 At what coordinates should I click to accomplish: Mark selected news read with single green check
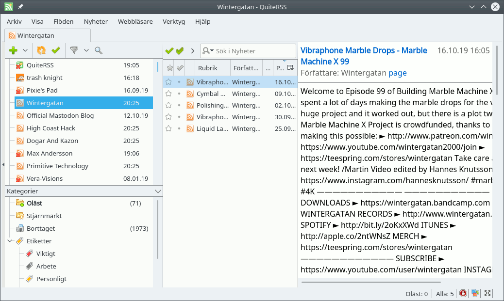169,51
